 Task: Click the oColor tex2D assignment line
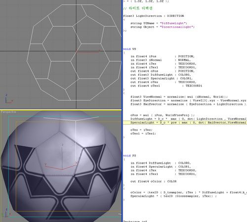[x=189, y=192]
